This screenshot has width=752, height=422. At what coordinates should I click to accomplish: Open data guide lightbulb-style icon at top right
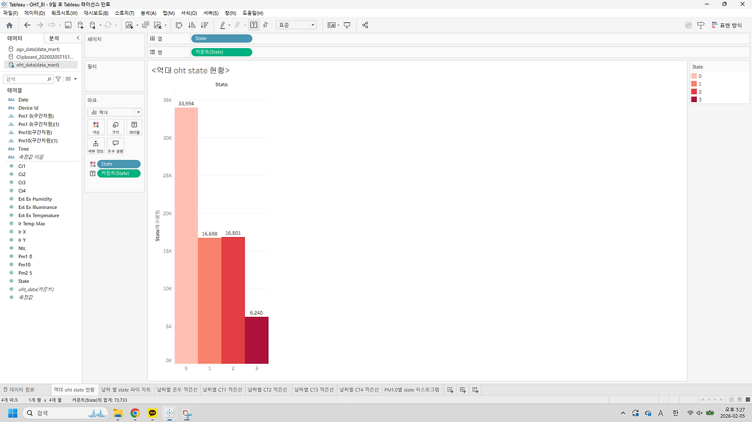(700, 25)
